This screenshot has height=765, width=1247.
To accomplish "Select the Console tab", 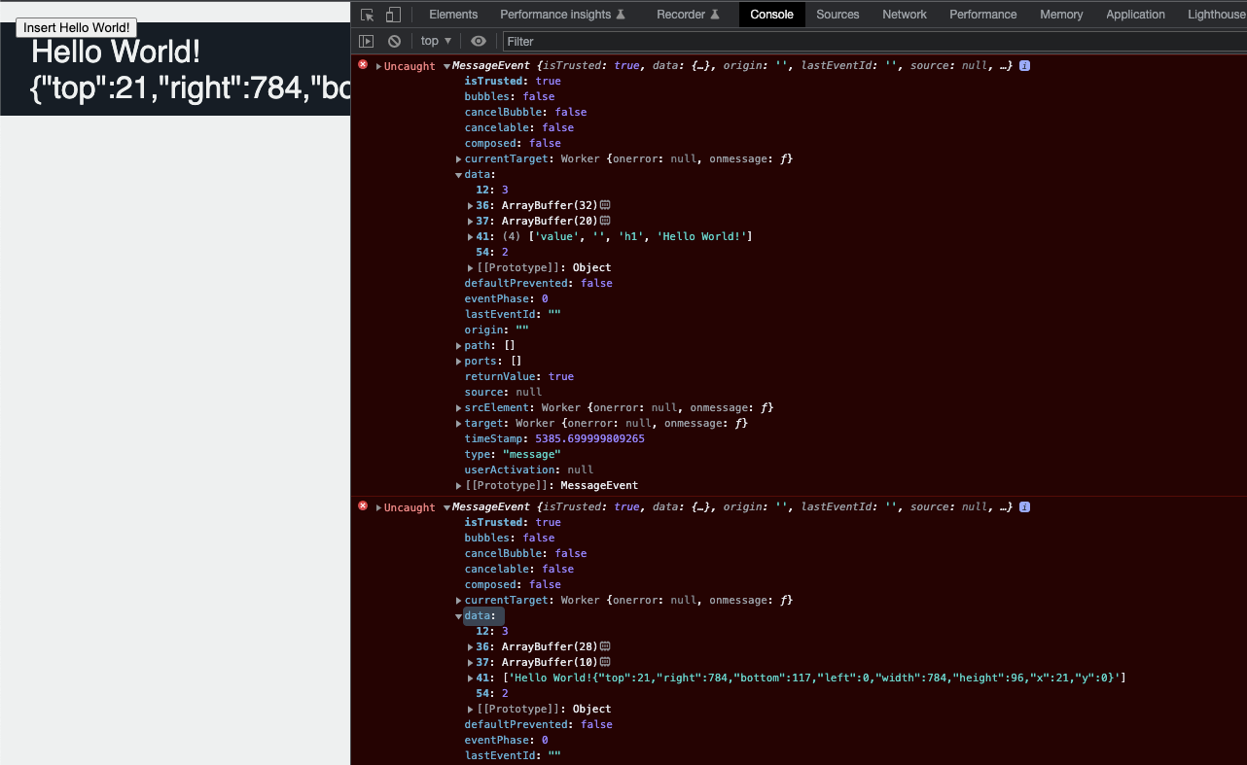I will coord(772,15).
